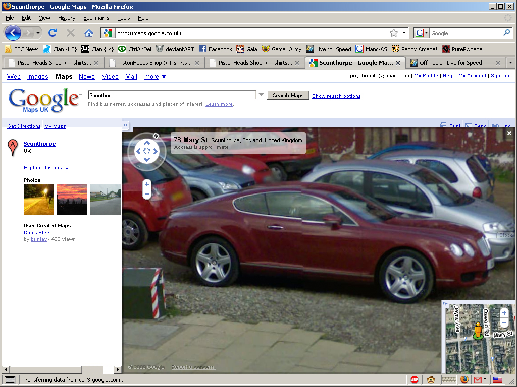Open the list all tabs dropdown

pos(510,63)
